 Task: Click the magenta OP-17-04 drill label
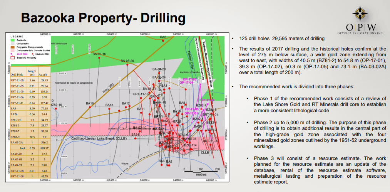click(x=186, y=83)
